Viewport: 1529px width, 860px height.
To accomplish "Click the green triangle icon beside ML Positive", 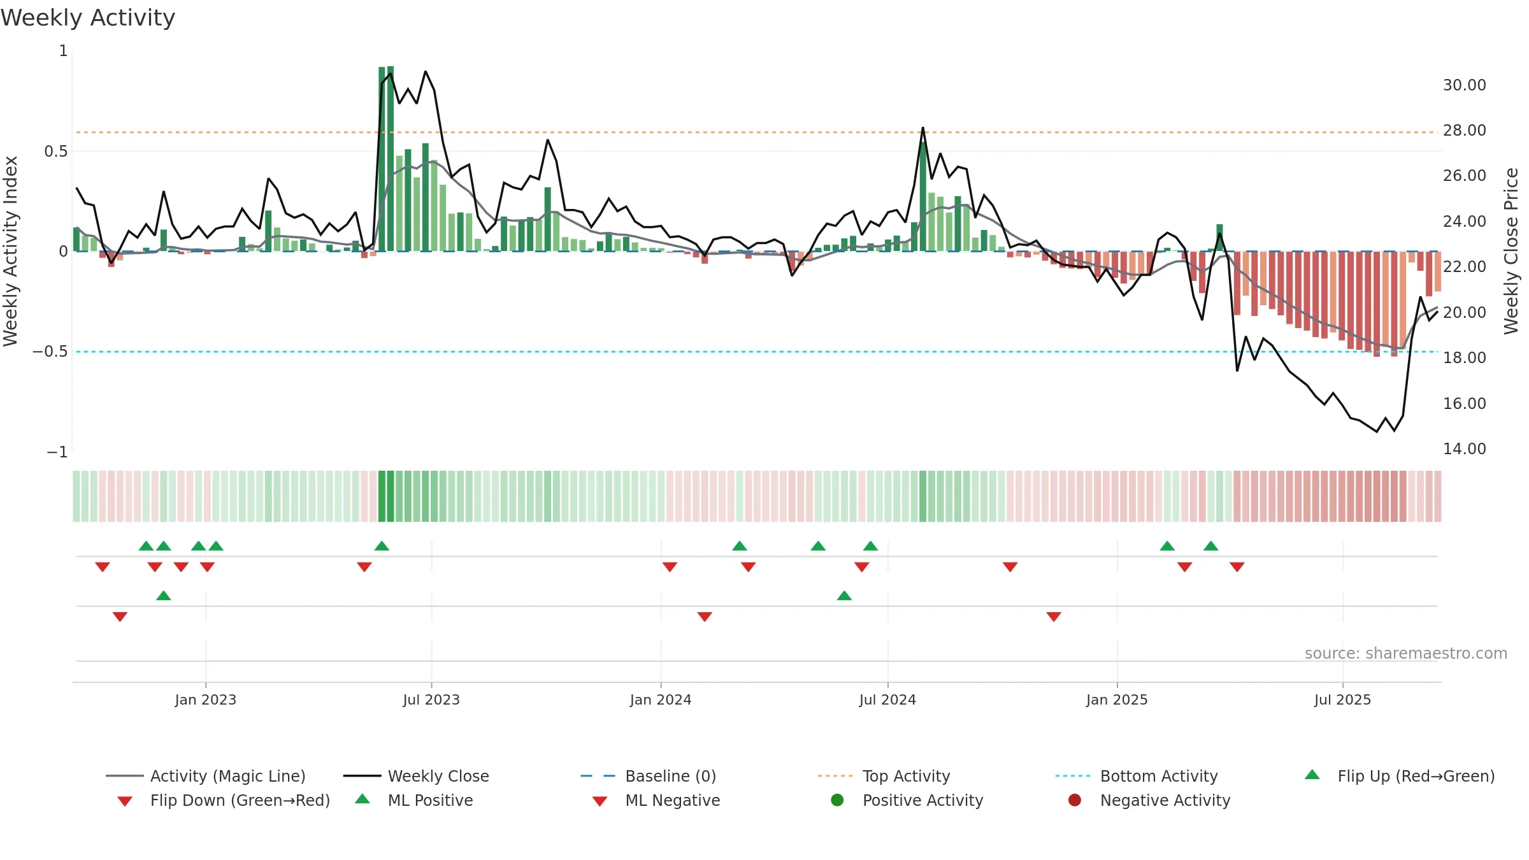I will coord(363,799).
